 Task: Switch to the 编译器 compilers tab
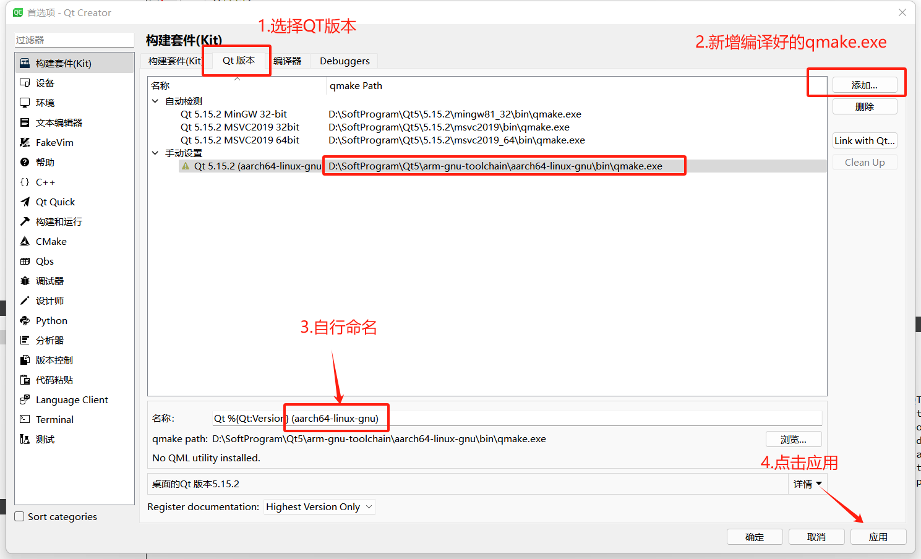[287, 61]
